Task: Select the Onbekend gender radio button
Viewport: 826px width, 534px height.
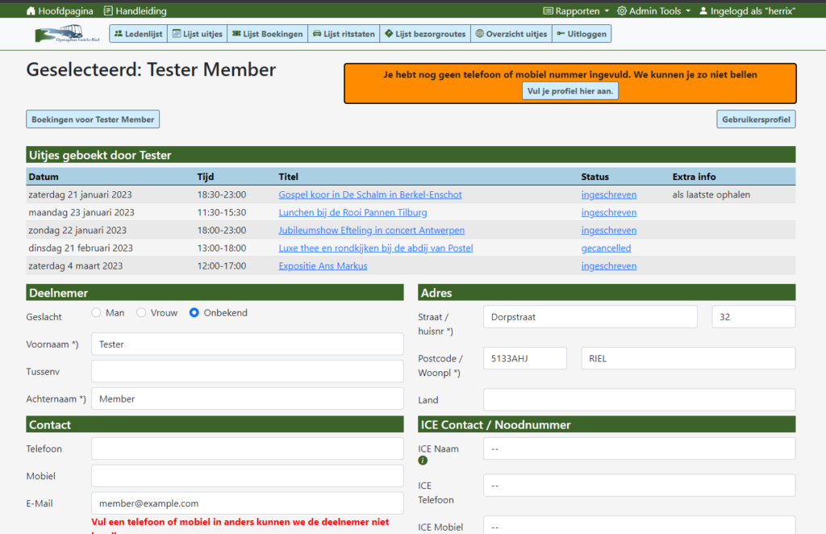Action: pyautogui.click(x=194, y=313)
